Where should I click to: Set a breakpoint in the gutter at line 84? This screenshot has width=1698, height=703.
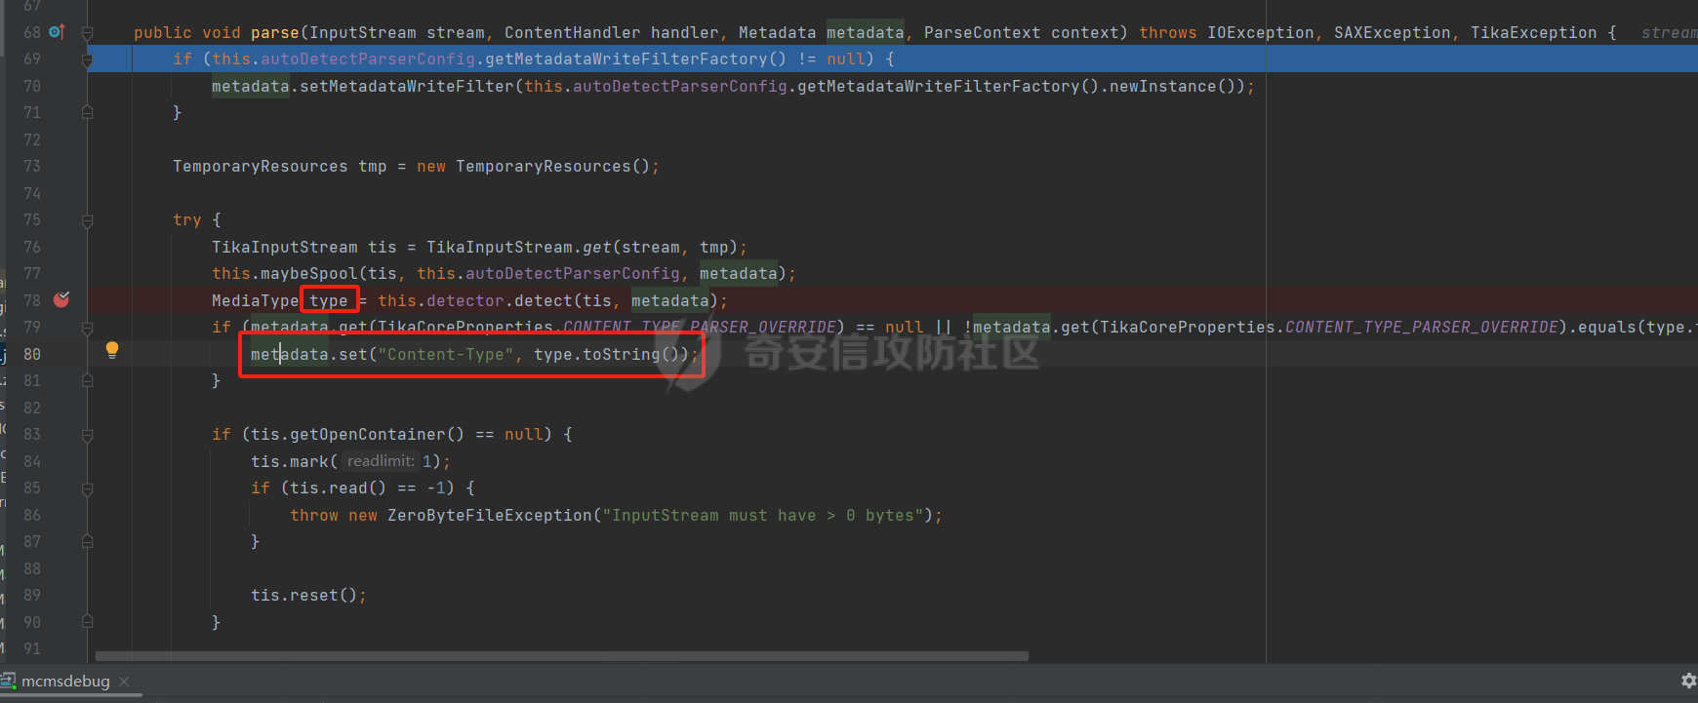click(61, 461)
